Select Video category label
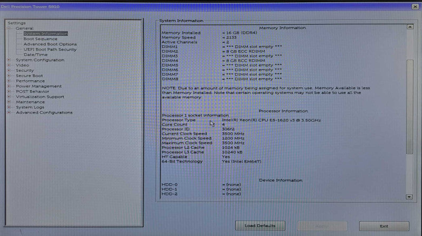This screenshot has width=422, height=236. [x=22, y=65]
